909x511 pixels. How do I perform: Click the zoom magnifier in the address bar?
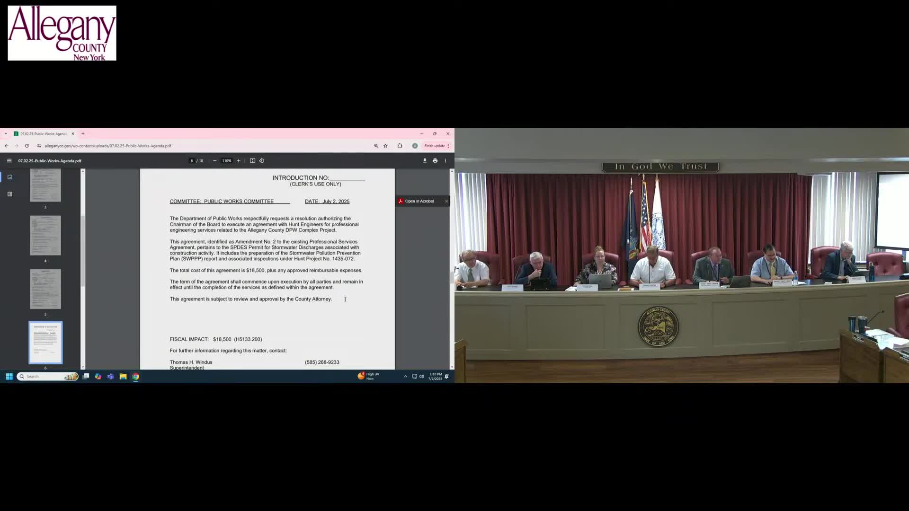click(x=376, y=146)
